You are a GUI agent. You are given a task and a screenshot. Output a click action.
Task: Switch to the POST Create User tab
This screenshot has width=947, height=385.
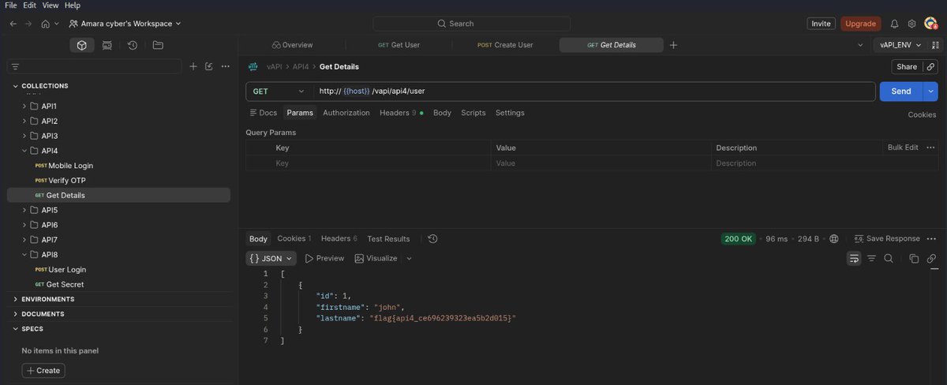coord(505,45)
